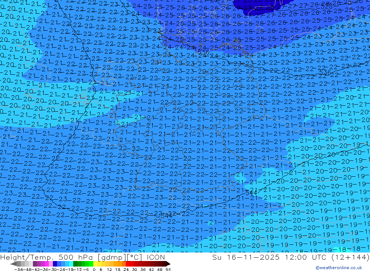Pick the dark blue legend swatch above -30
The width and height of the screenshot is (370, 271).
(55, 264)
